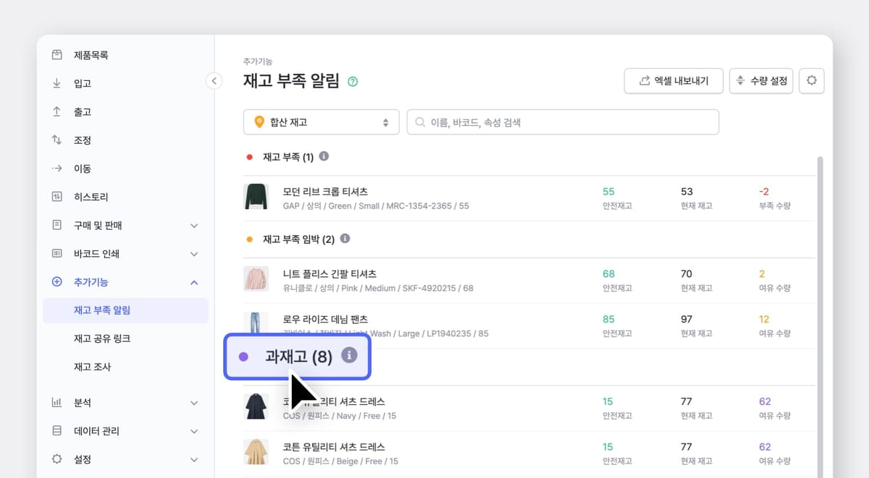This screenshot has width=869, height=478.
Task: Click the help icon beside 재고 부족 알림
Action: click(353, 82)
